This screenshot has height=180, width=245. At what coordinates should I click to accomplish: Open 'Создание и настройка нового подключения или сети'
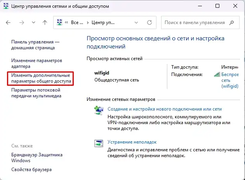click(165, 109)
